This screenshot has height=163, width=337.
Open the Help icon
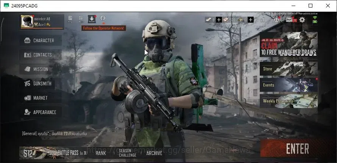[x=70, y=19]
